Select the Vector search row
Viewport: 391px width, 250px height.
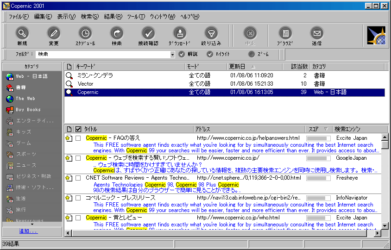click(224, 84)
